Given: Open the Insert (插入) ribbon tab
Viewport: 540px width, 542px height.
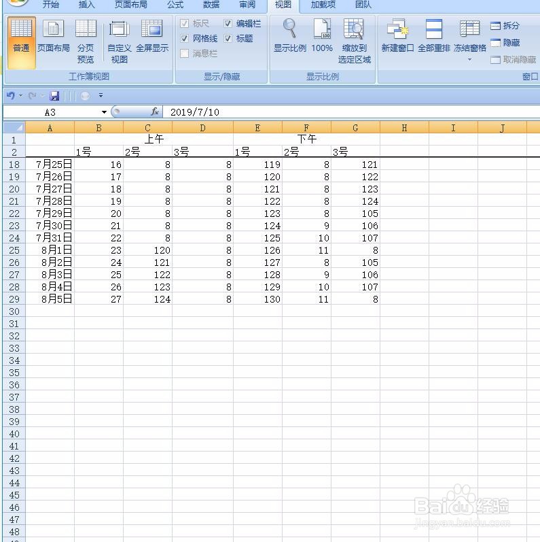Looking at the screenshot, I should point(87,5).
